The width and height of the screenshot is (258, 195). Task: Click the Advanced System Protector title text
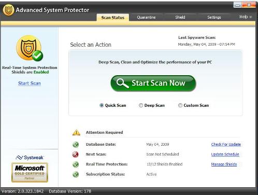(52, 10)
